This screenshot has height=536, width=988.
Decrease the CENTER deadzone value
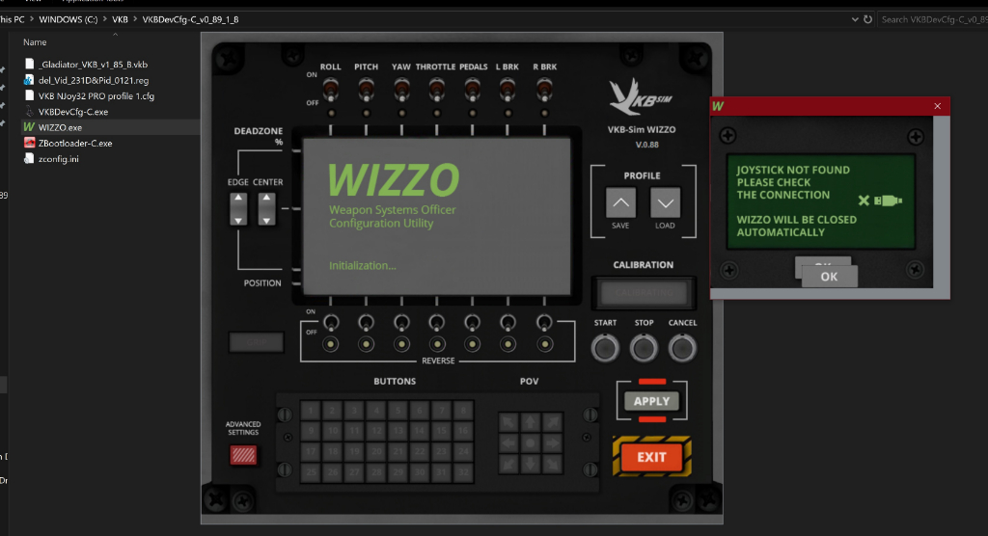[266, 220]
